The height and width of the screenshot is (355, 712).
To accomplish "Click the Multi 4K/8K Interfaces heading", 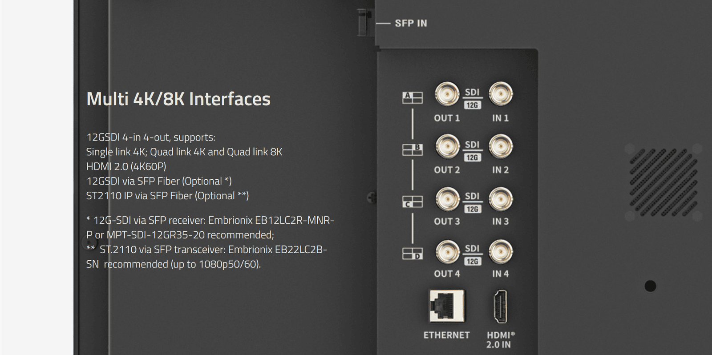I will click(178, 99).
